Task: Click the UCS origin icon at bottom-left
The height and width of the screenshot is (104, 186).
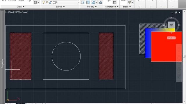Action: pos(8,100)
